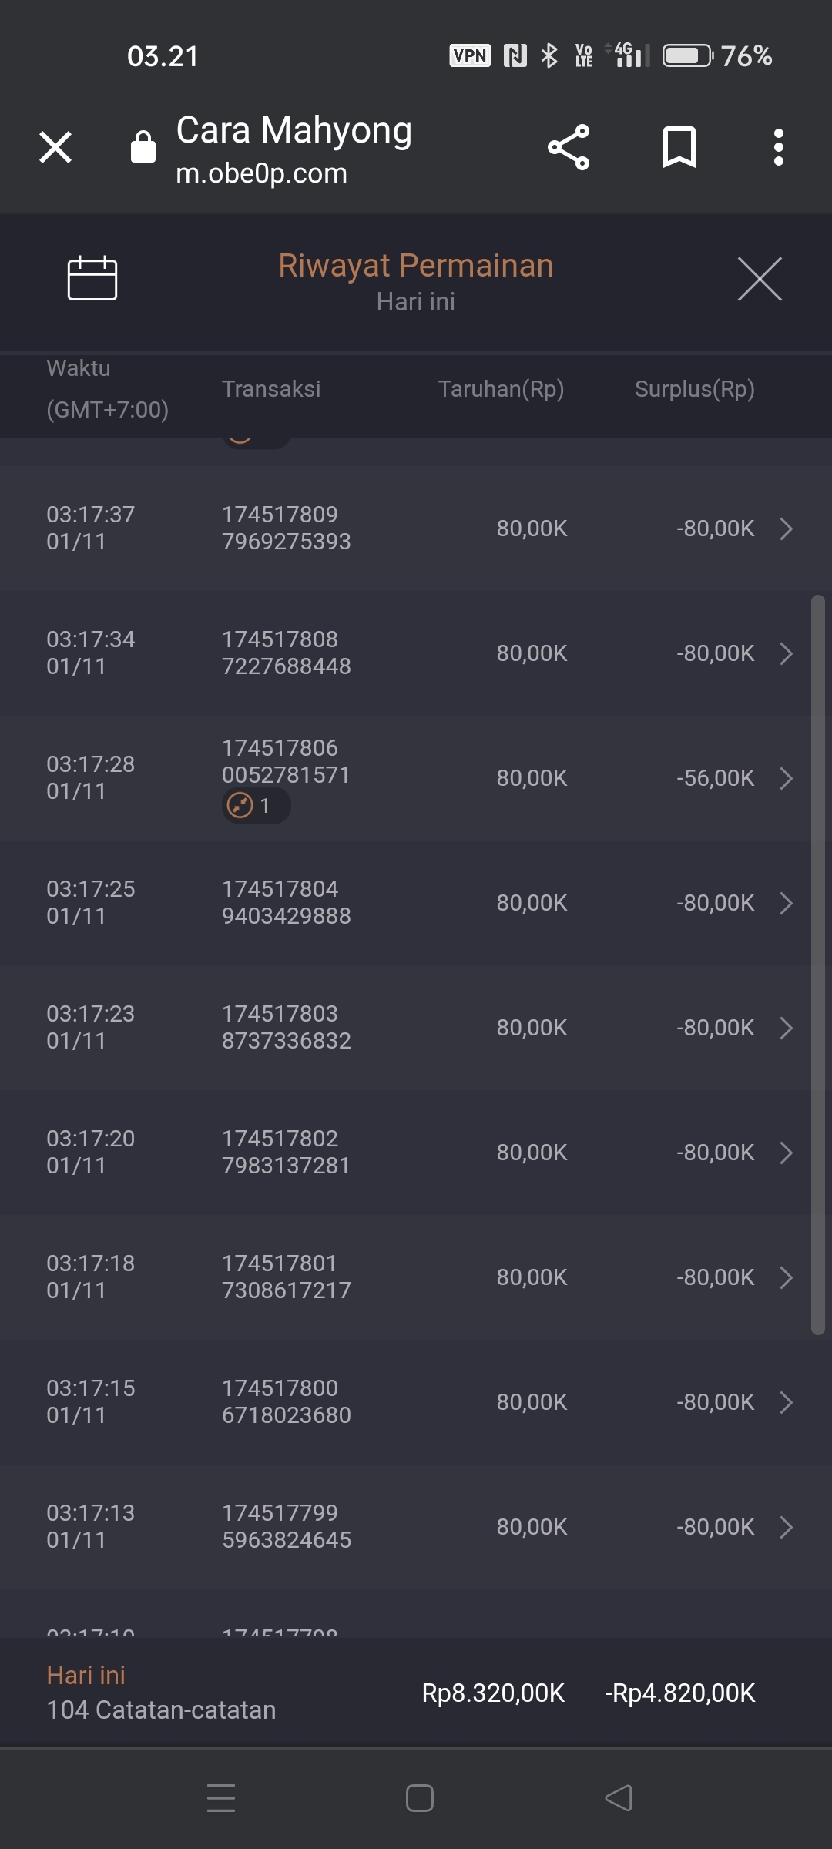Tap the Hari ini summary label
Screen dimensions: 832x1849
coord(86,1675)
